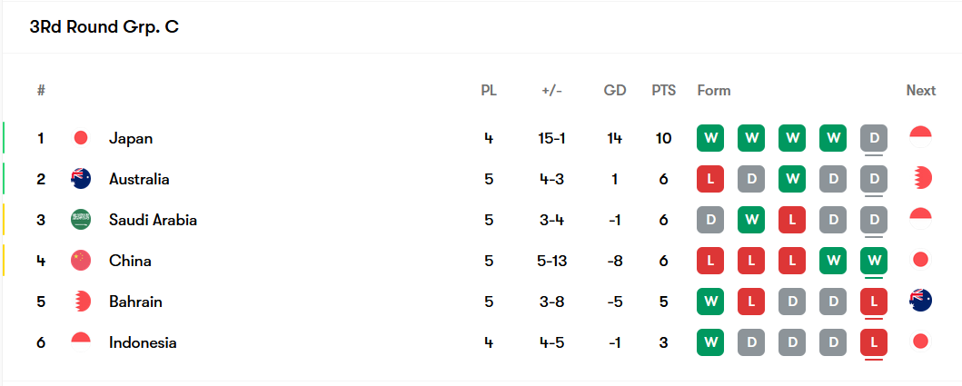The image size is (962, 386).
Task: Open Bahrain's next opponent Australia flag
Action: click(x=920, y=301)
